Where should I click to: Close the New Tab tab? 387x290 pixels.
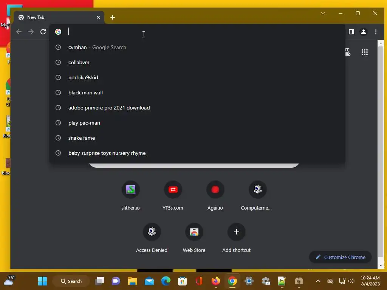click(98, 17)
